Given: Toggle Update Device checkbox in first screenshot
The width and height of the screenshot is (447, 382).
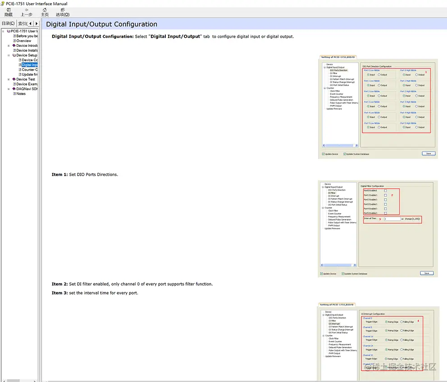Looking at the screenshot, I should (x=323, y=154).
